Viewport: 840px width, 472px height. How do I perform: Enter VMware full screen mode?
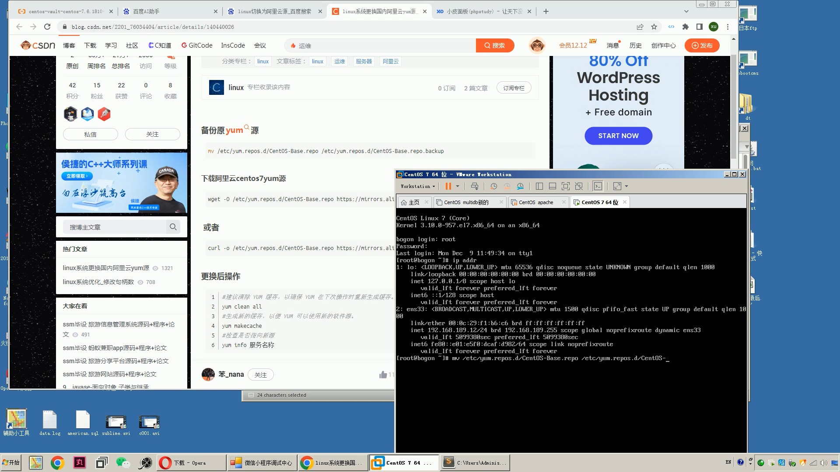[x=565, y=186]
